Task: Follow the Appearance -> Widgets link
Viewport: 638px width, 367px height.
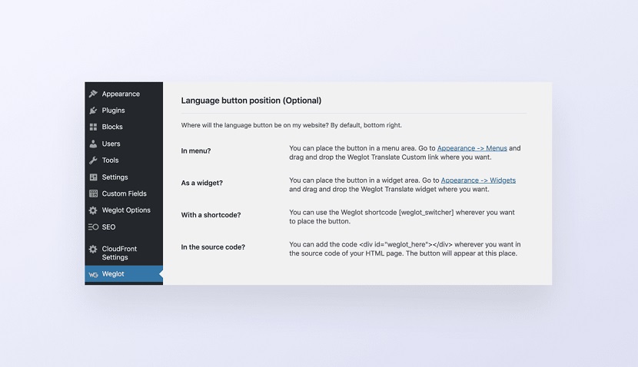Action: [478, 180]
